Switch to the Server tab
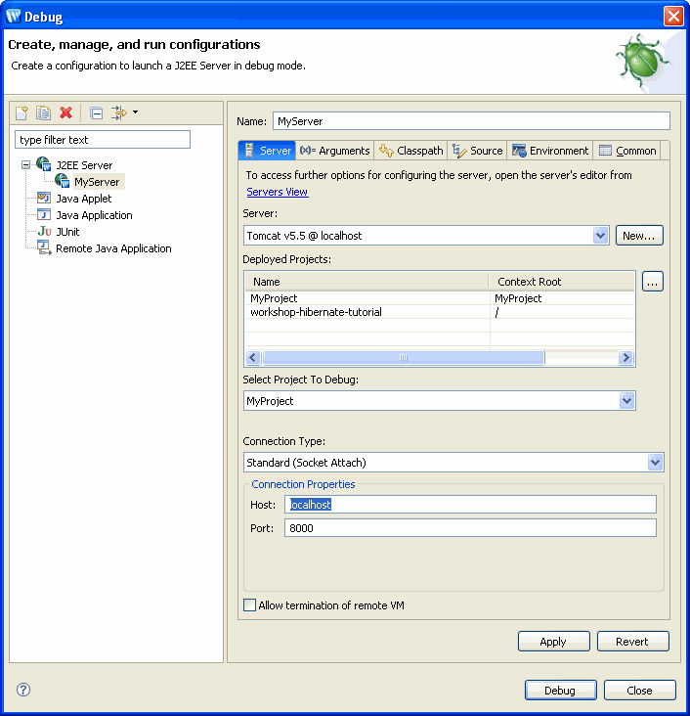690x716 pixels. tap(268, 151)
